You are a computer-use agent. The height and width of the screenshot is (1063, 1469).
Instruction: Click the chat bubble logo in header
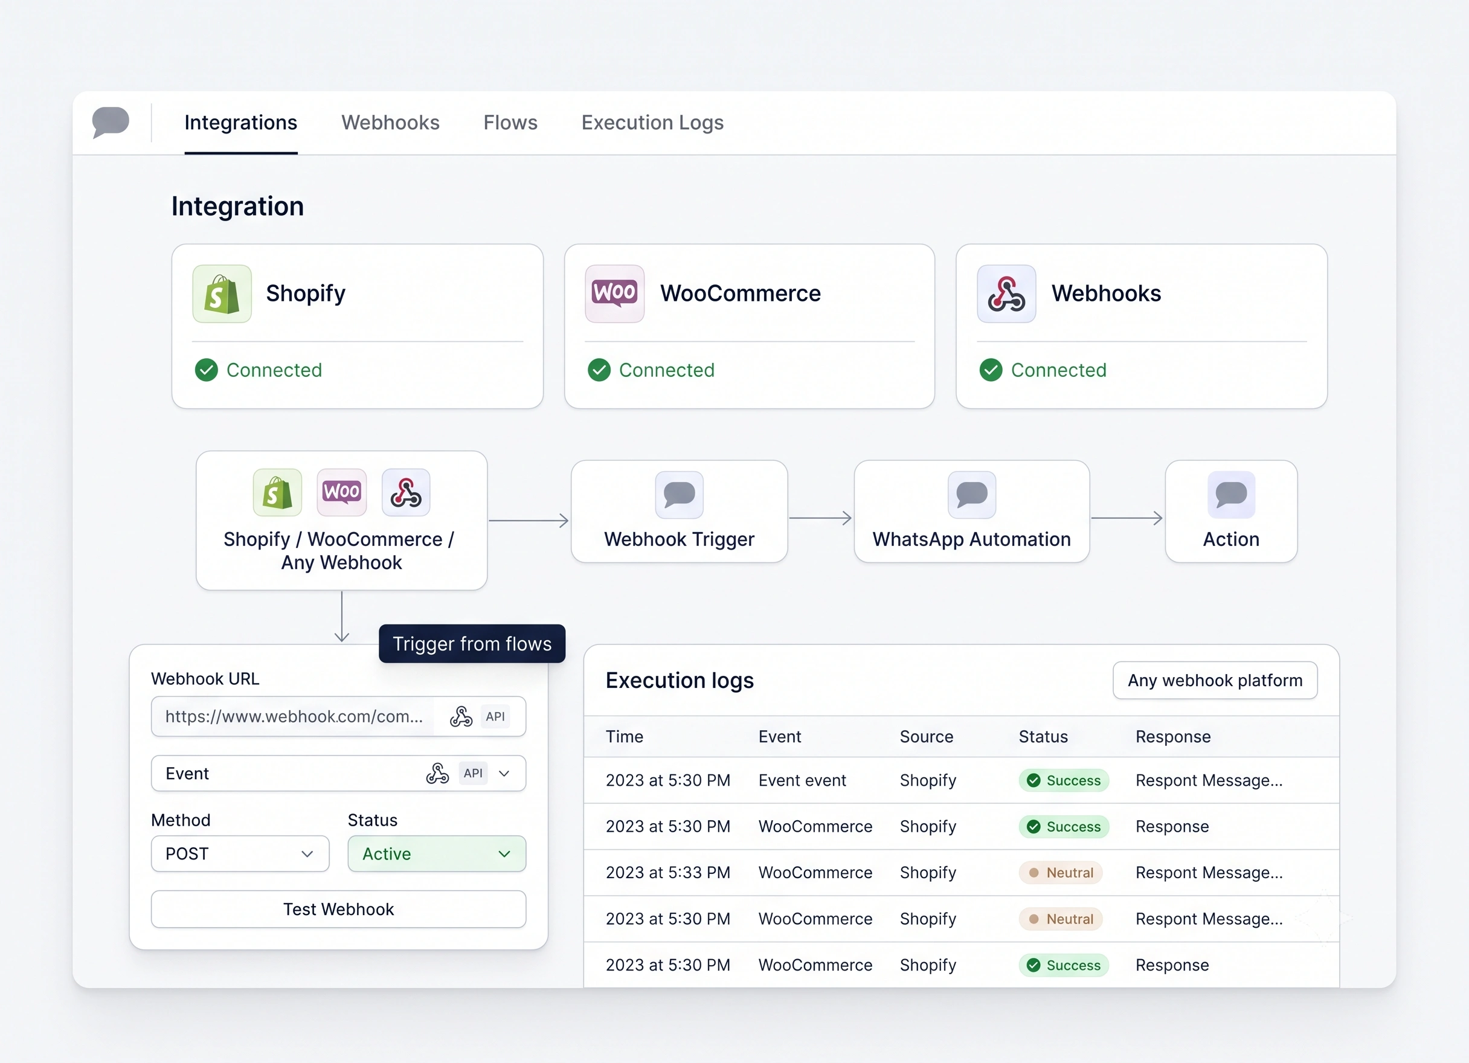[x=111, y=122]
